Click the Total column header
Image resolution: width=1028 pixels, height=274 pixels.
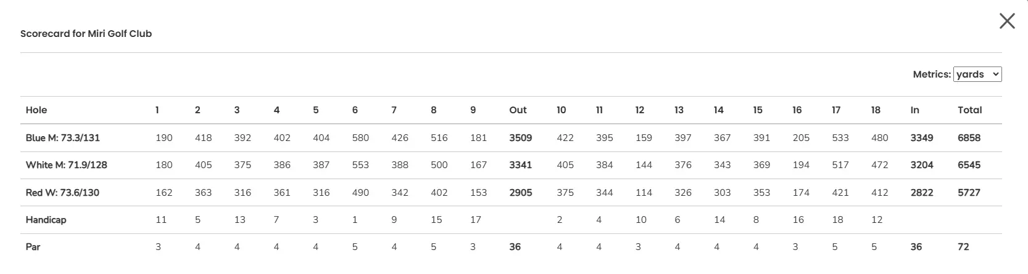(x=969, y=110)
